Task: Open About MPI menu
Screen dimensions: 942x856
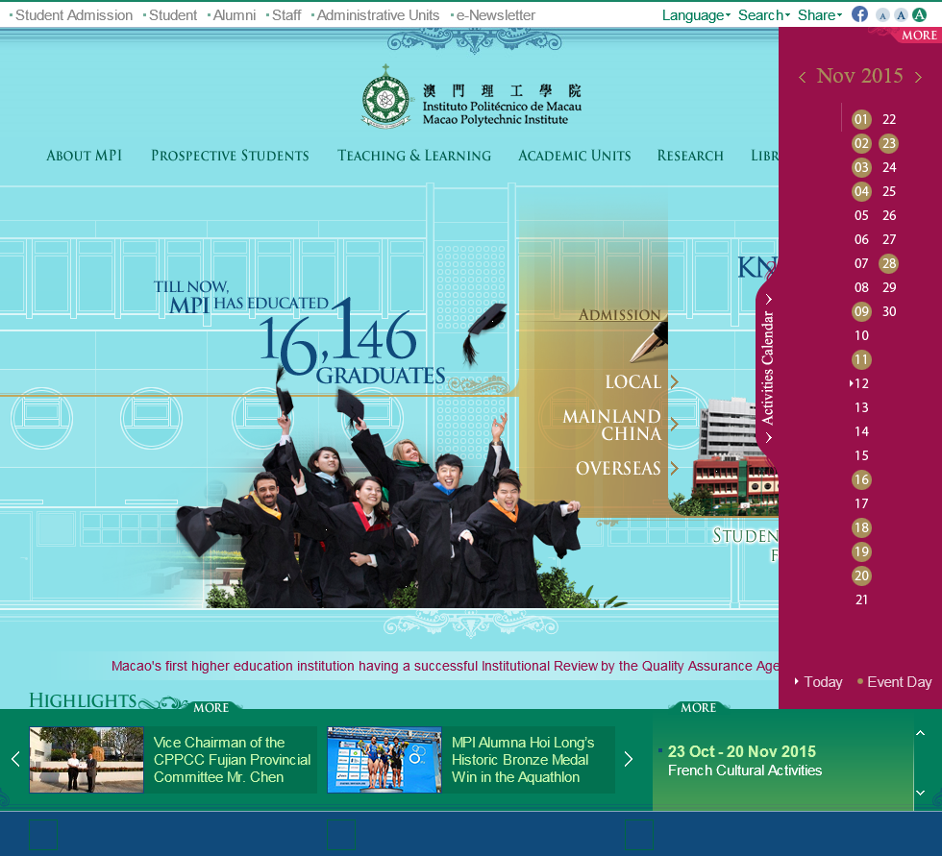Action: coord(85,156)
